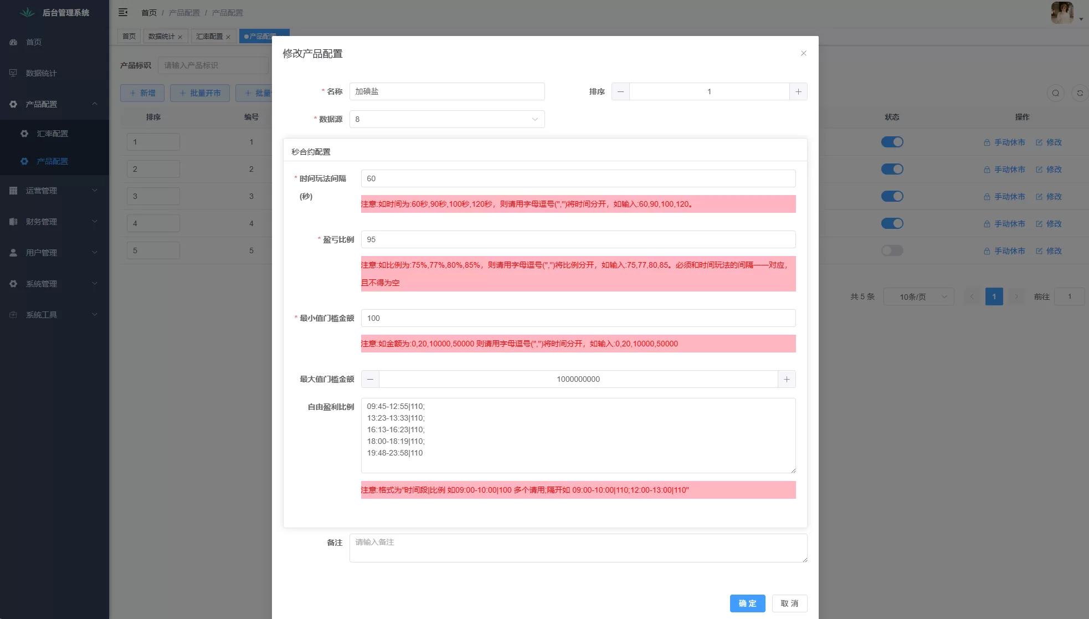Select the 汇率配置 gear icon in sidebar
The image size is (1089, 619).
(x=24, y=134)
